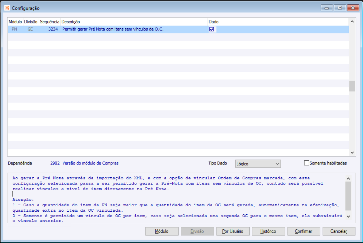Click the Dado column header

pos(278,22)
